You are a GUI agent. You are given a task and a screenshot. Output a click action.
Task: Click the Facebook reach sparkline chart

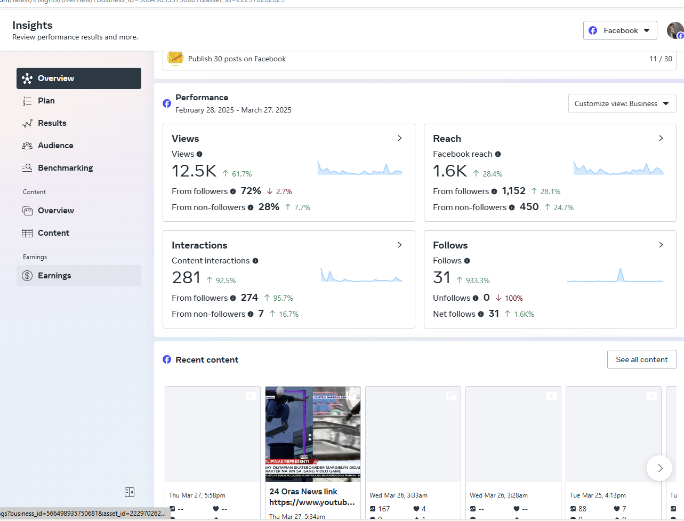tap(618, 169)
